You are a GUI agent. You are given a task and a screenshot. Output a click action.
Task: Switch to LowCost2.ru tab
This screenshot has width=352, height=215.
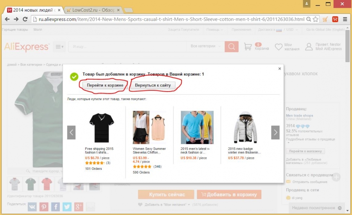93,10
